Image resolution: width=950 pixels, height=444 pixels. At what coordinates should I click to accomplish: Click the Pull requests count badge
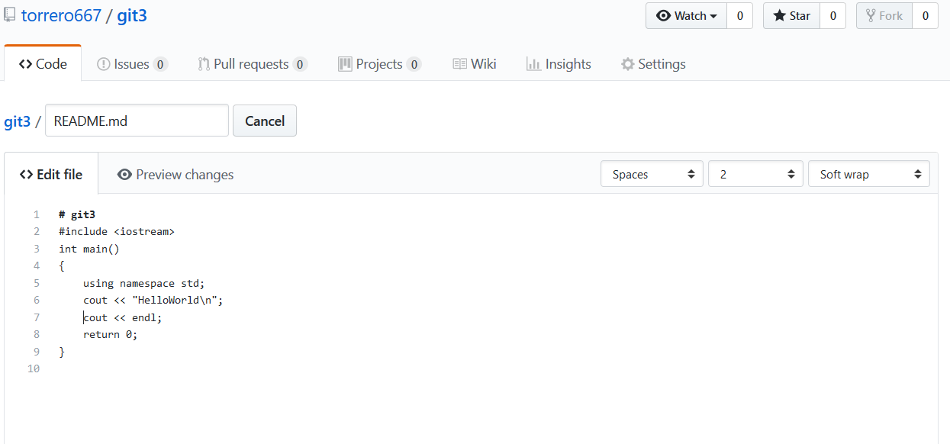pos(300,64)
